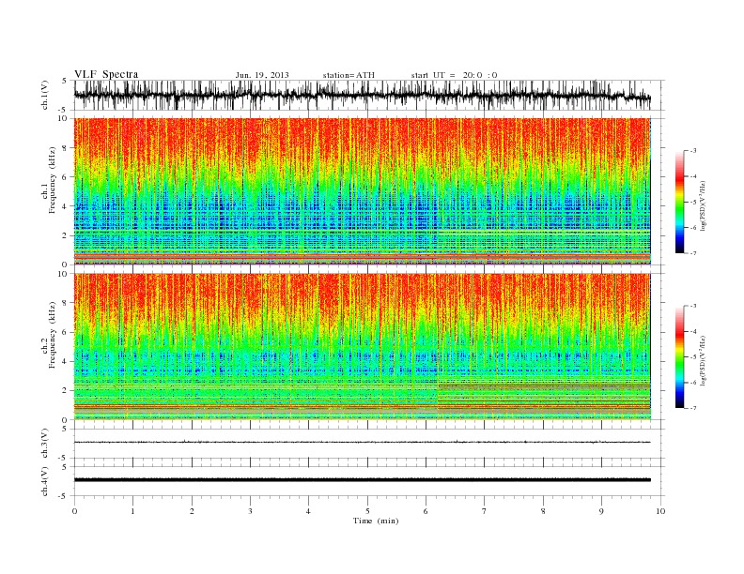Click the "station=ATH" label
Screen dimensions: 744x574
(349, 75)
